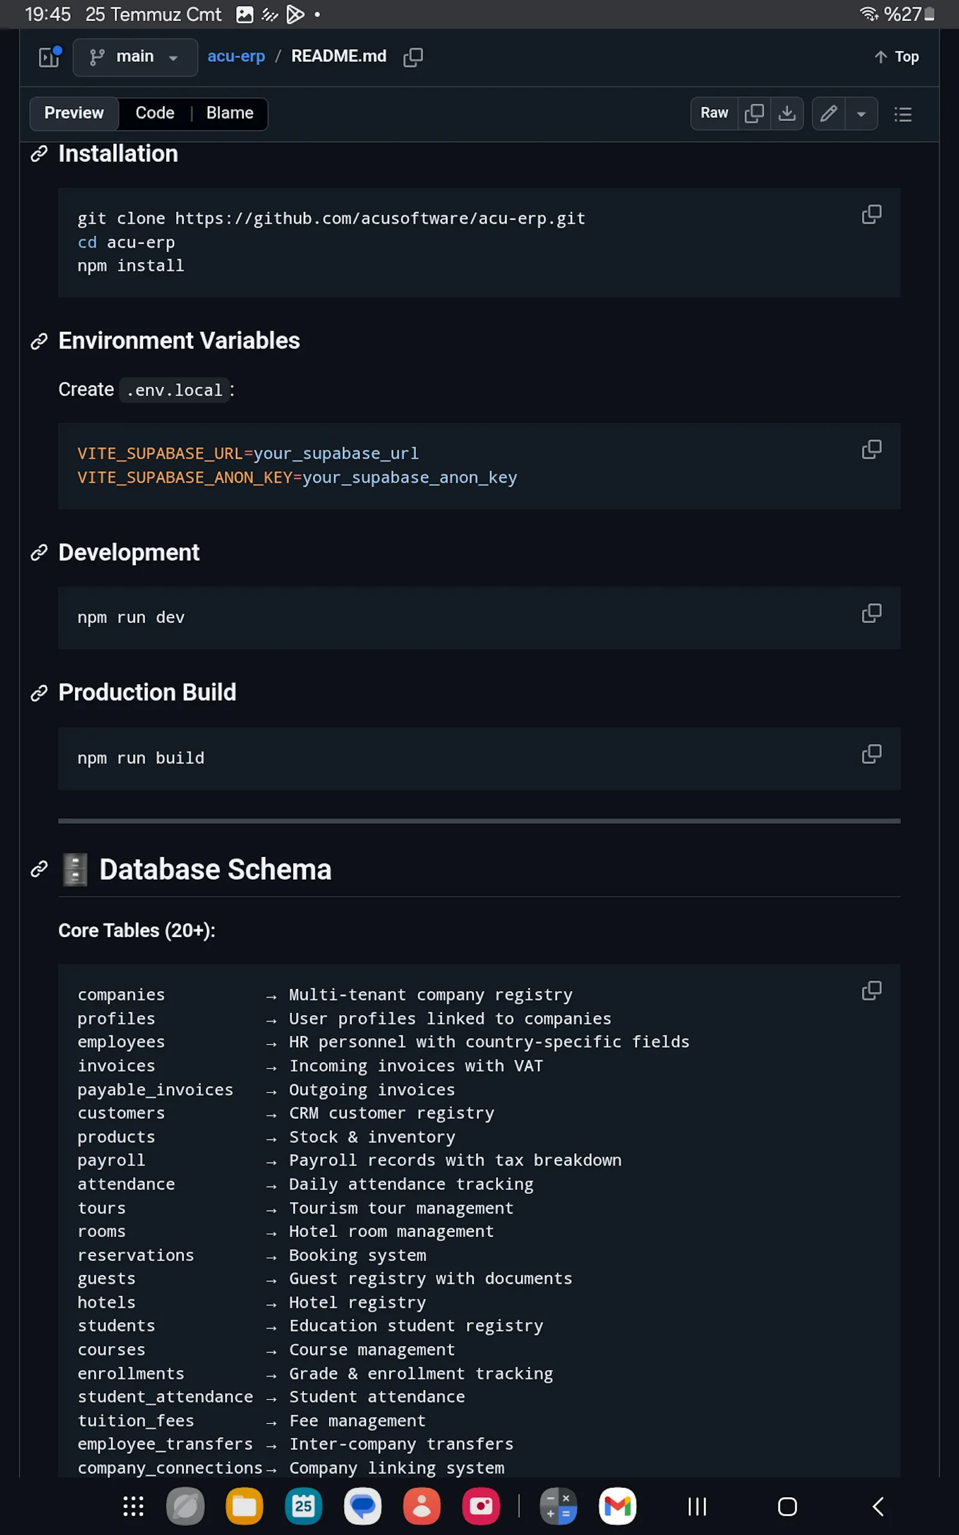Click the git clone command line

pyautogui.click(x=331, y=219)
